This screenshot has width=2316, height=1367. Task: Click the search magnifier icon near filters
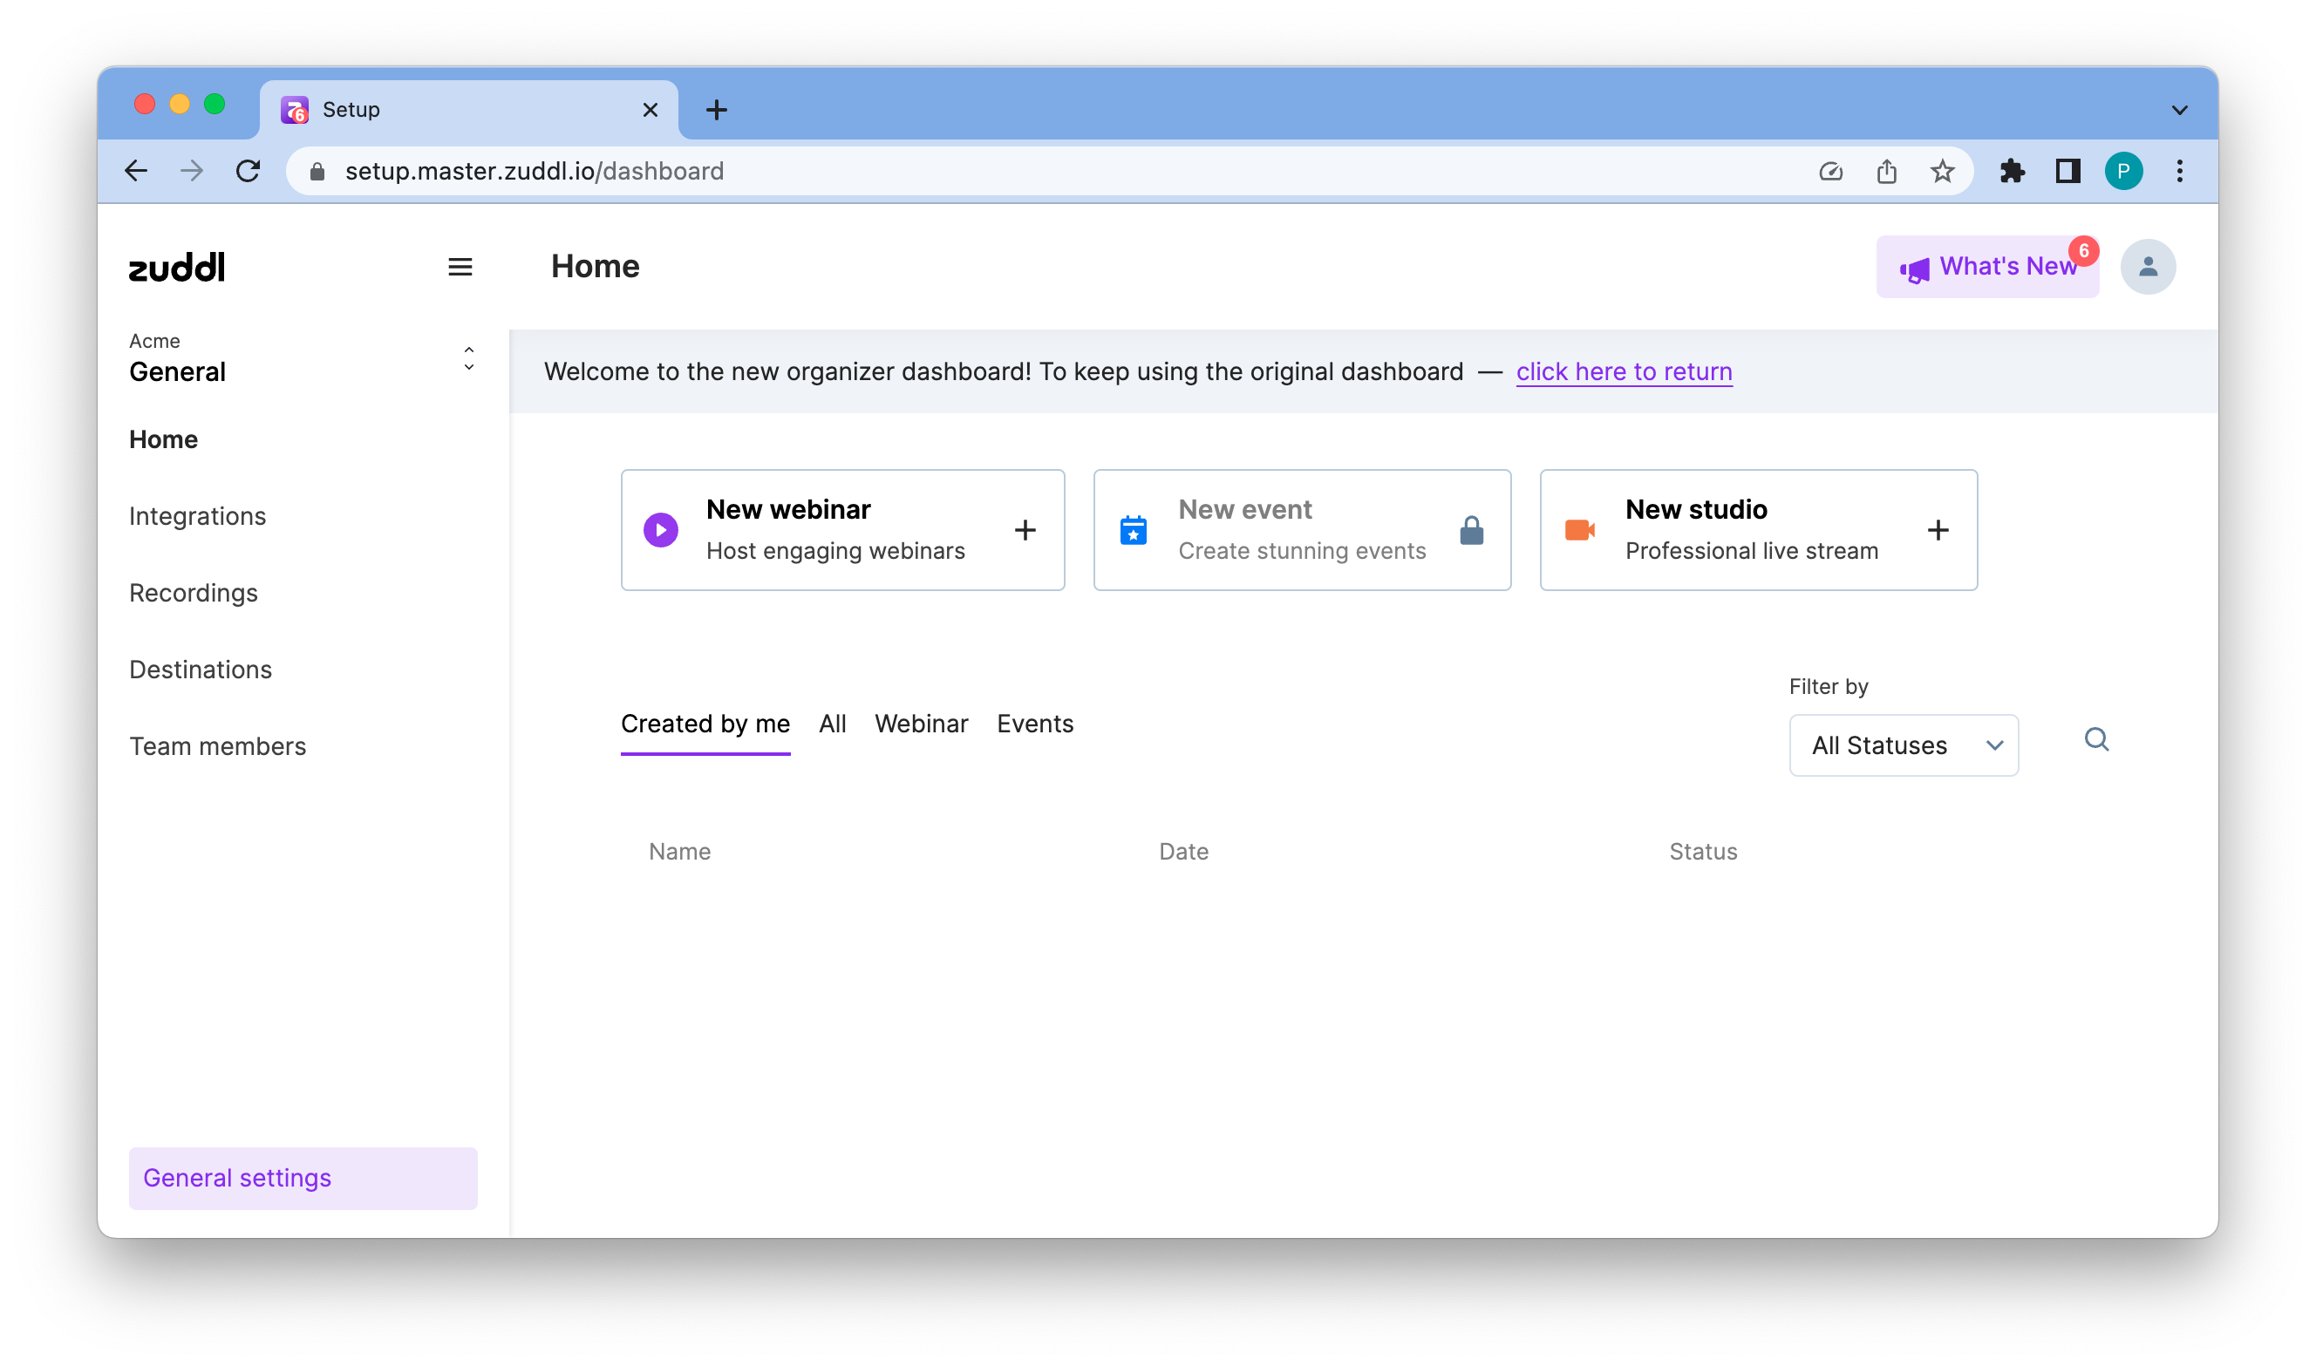(x=2096, y=739)
